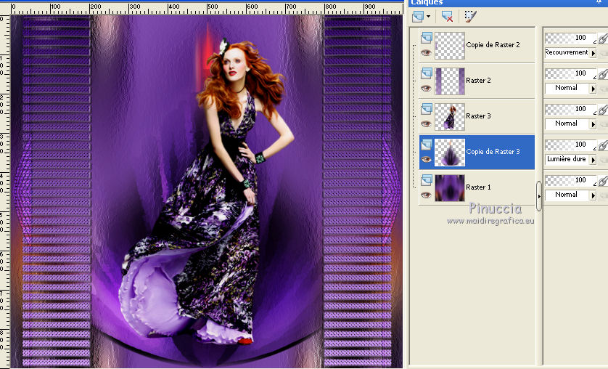The width and height of the screenshot is (608, 369).
Task: Hide the Raster 1 layer
Action: (426, 195)
